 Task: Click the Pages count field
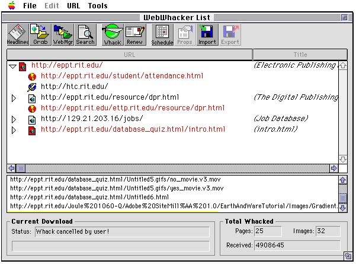pos(268,231)
